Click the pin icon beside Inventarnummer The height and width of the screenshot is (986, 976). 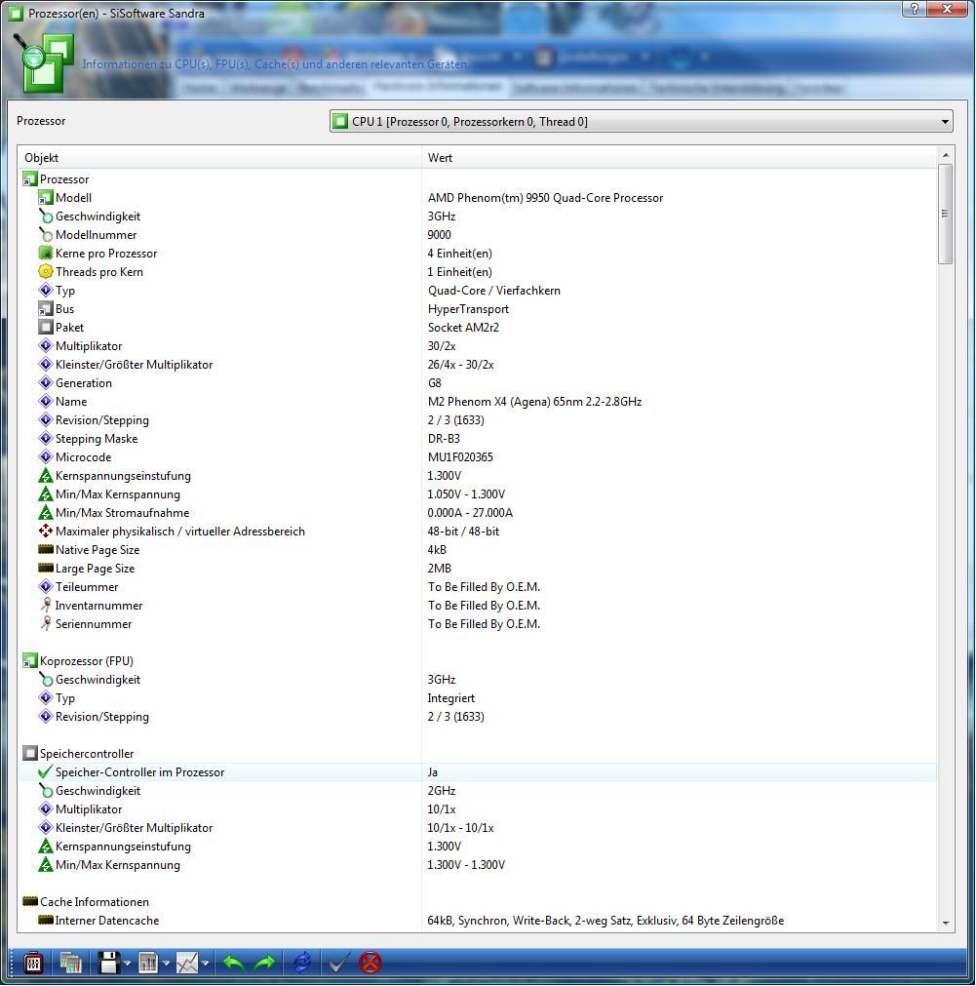pyautogui.click(x=45, y=605)
